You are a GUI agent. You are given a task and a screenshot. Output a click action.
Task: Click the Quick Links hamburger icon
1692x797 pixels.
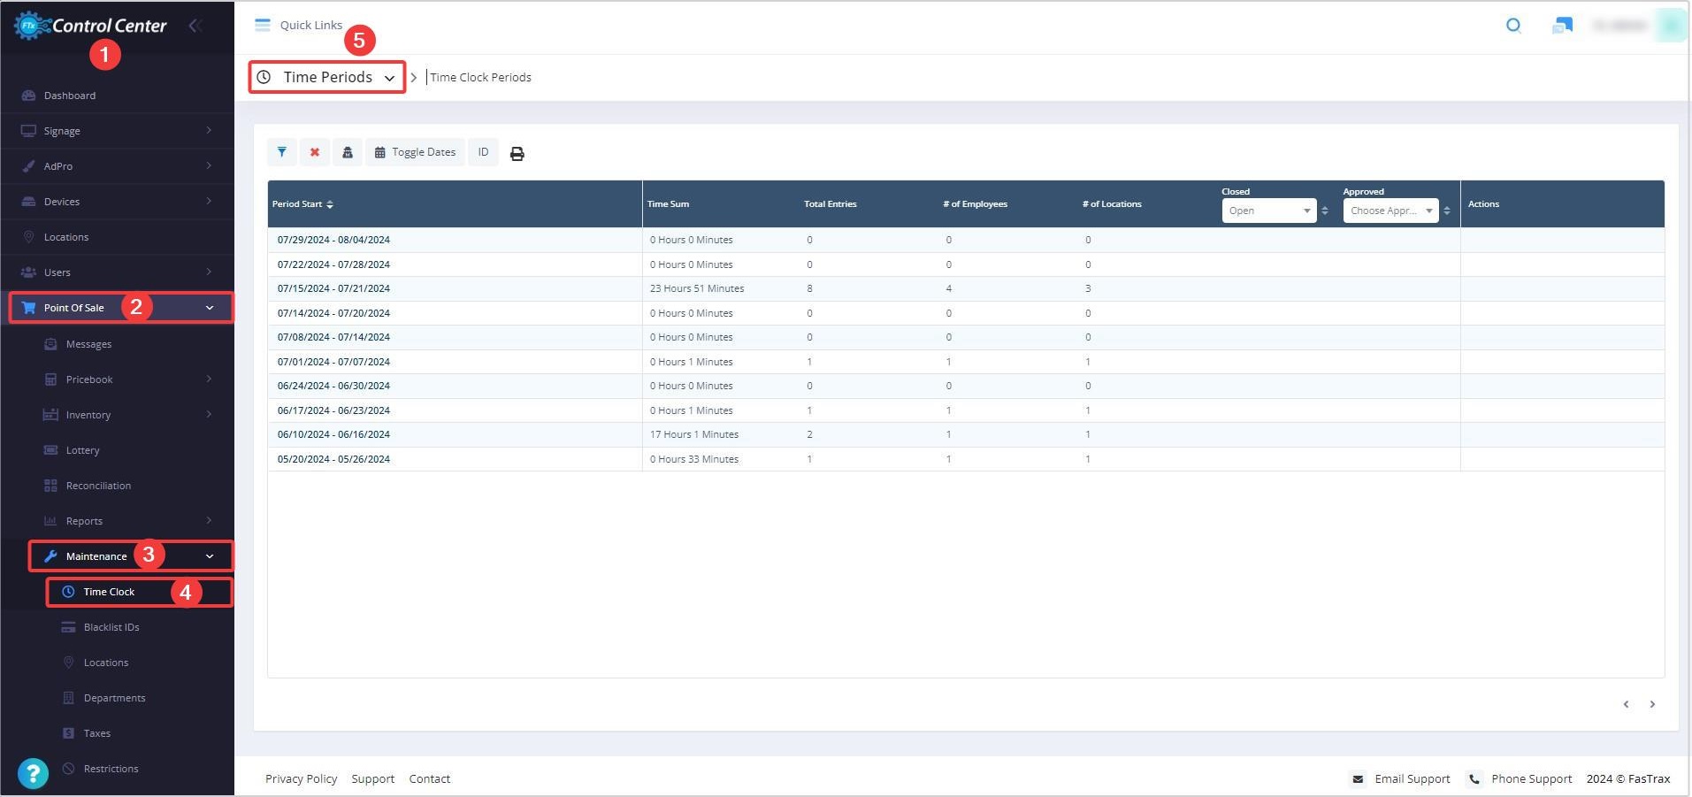click(263, 25)
